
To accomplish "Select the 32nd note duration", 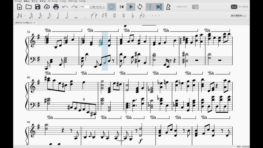I will click(31, 16).
